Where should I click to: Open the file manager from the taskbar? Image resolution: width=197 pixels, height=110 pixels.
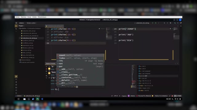[25, 99]
